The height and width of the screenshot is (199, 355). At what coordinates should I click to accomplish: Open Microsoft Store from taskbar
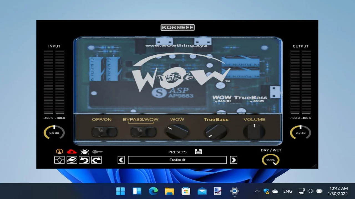pyautogui.click(x=186, y=191)
